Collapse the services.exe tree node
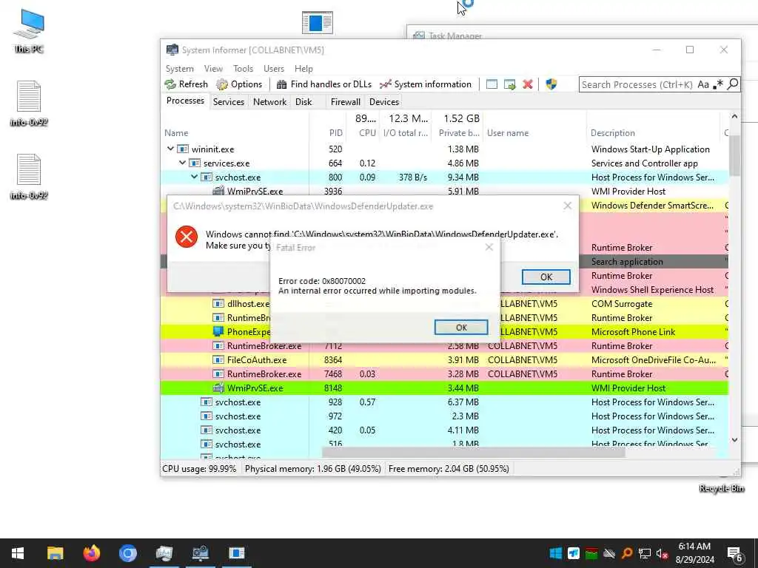This screenshot has height=568, width=758. tap(182, 163)
